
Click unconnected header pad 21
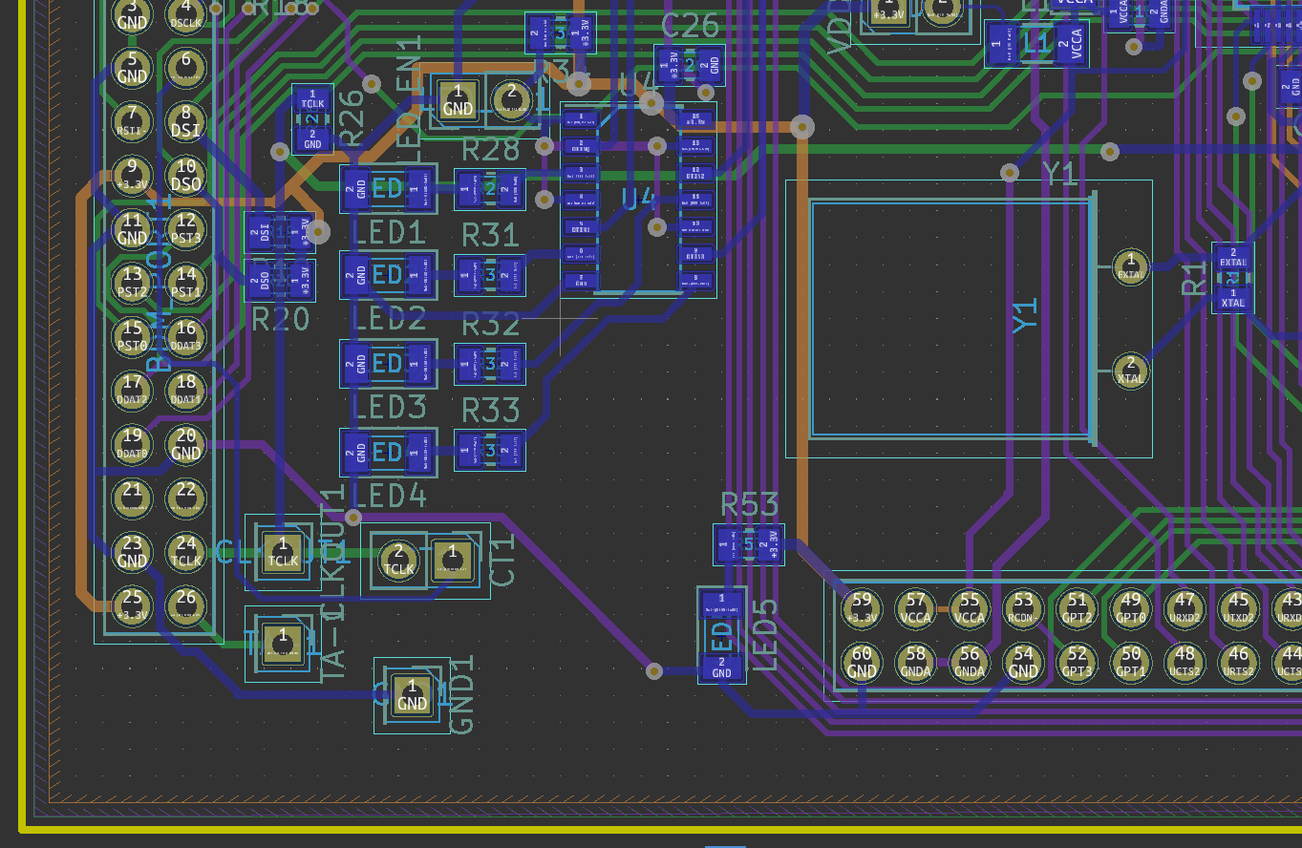tap(132, 498)
